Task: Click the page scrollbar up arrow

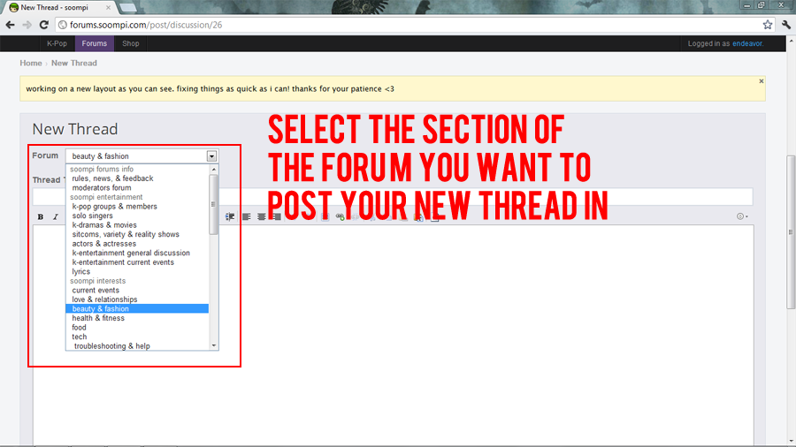Action: pyautogui.click(x=791, y=41)
